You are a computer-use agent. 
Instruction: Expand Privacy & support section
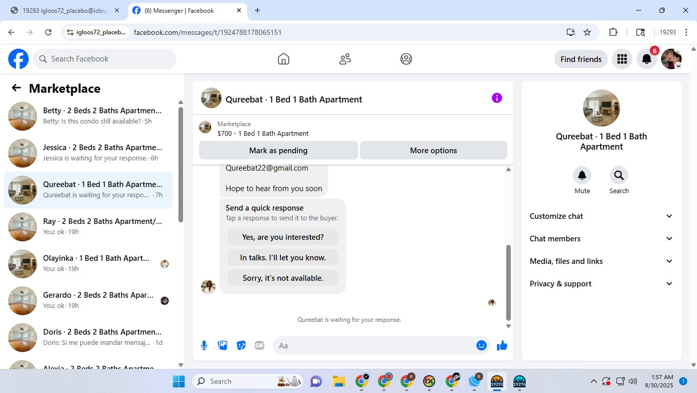tap(601, 284)
